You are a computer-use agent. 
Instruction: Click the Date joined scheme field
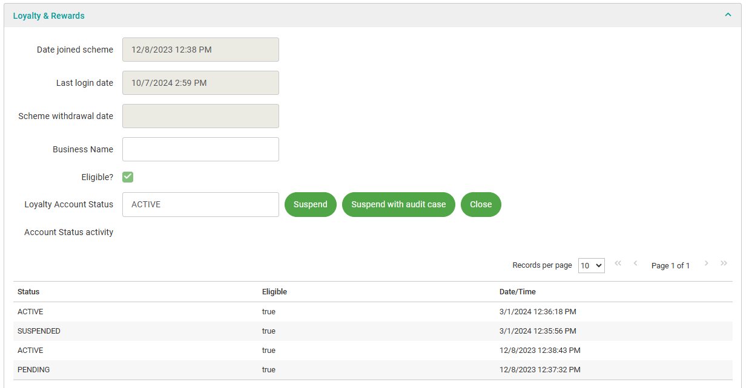coord(200,50)
